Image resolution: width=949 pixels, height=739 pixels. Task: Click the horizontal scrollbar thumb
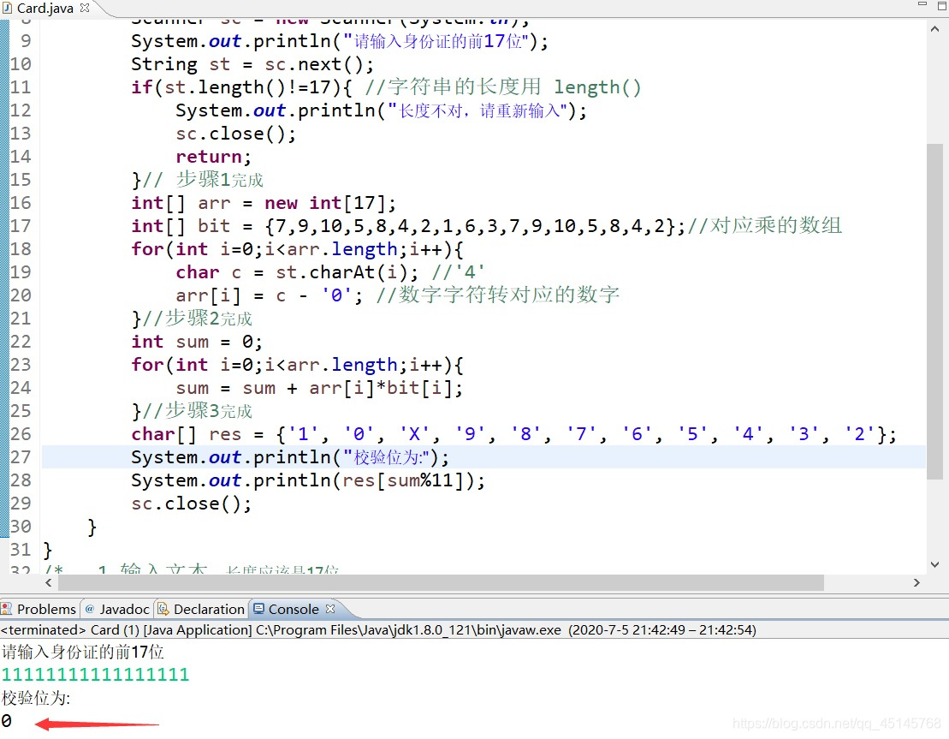point(441,582)
